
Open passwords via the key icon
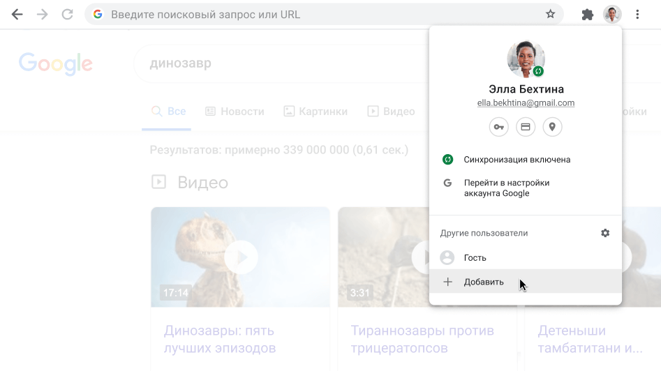[498, 127]
